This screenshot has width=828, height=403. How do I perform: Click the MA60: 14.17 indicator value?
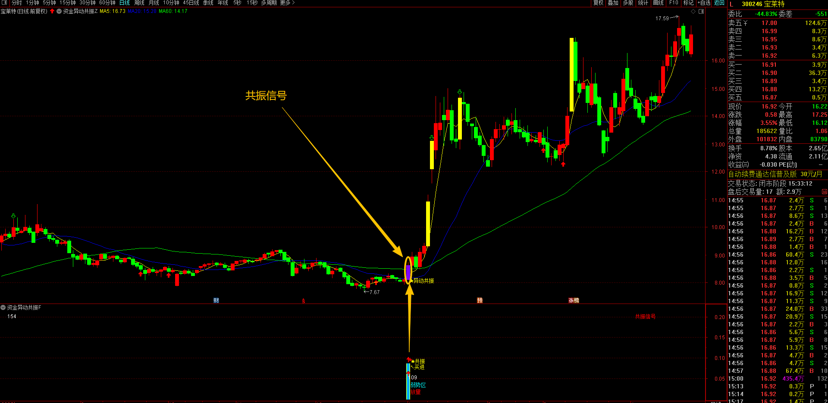pyautogui.click(x=173, y=11)
